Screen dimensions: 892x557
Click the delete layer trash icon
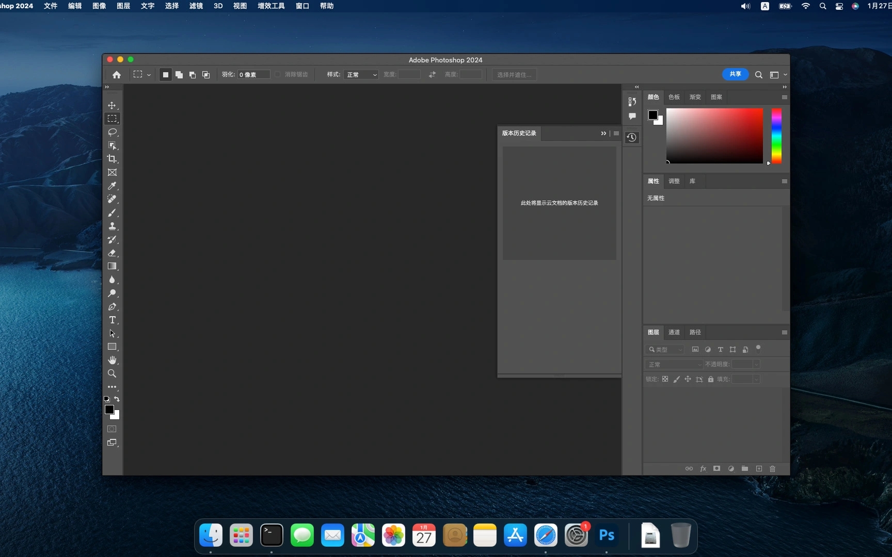tap(773, 469)
